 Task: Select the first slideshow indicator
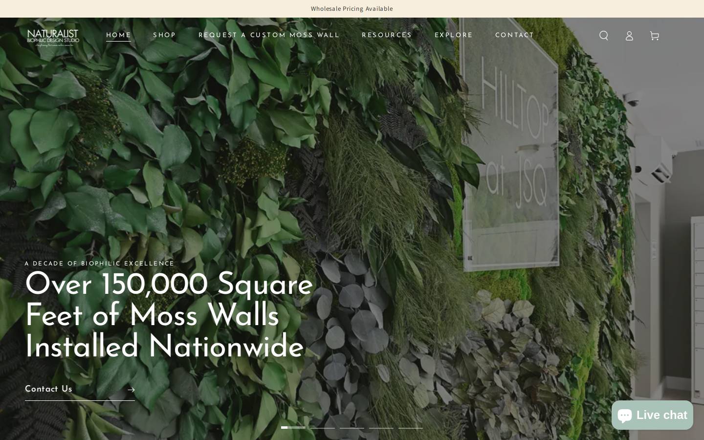pyautogui.click(x=293, y=428)
